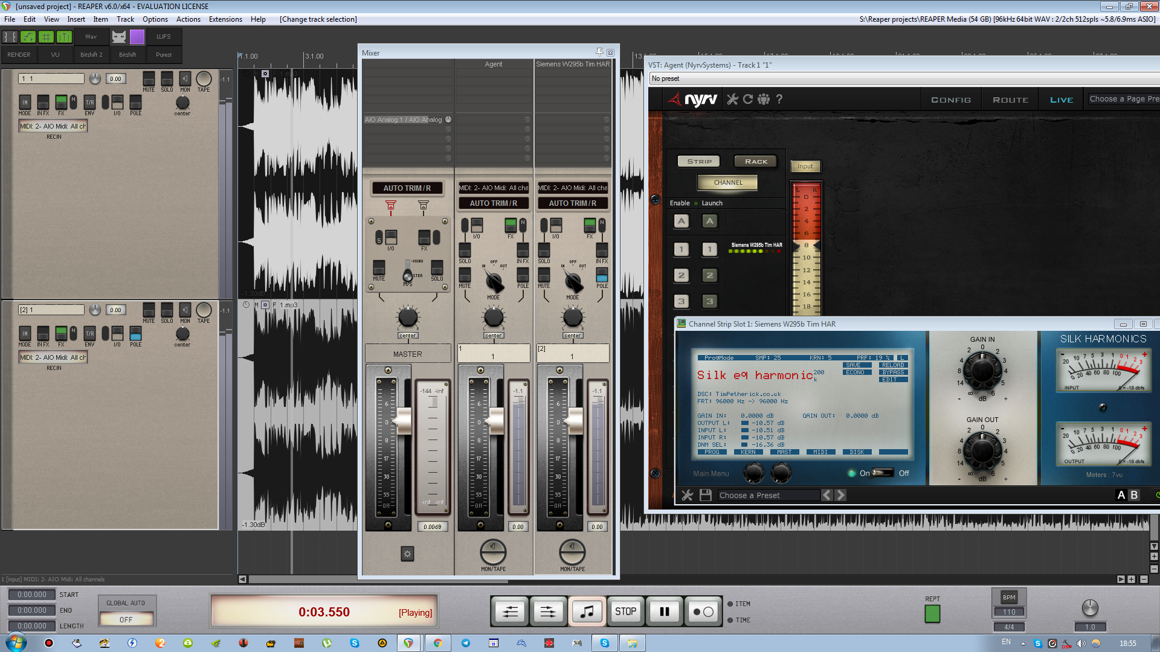Click the save disk icon in Channel Strip
The height and width of the screenshot is (652, 1160).
point(705,495)
